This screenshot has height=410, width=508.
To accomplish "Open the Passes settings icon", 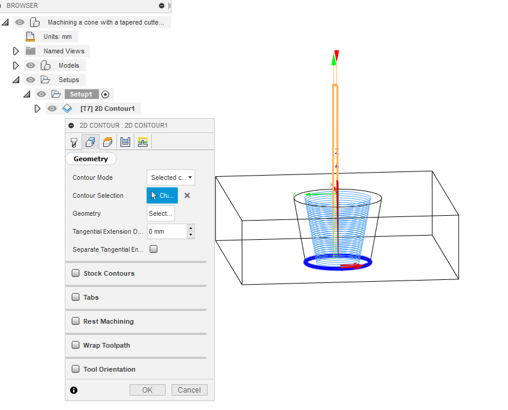I will click(124, 141).
